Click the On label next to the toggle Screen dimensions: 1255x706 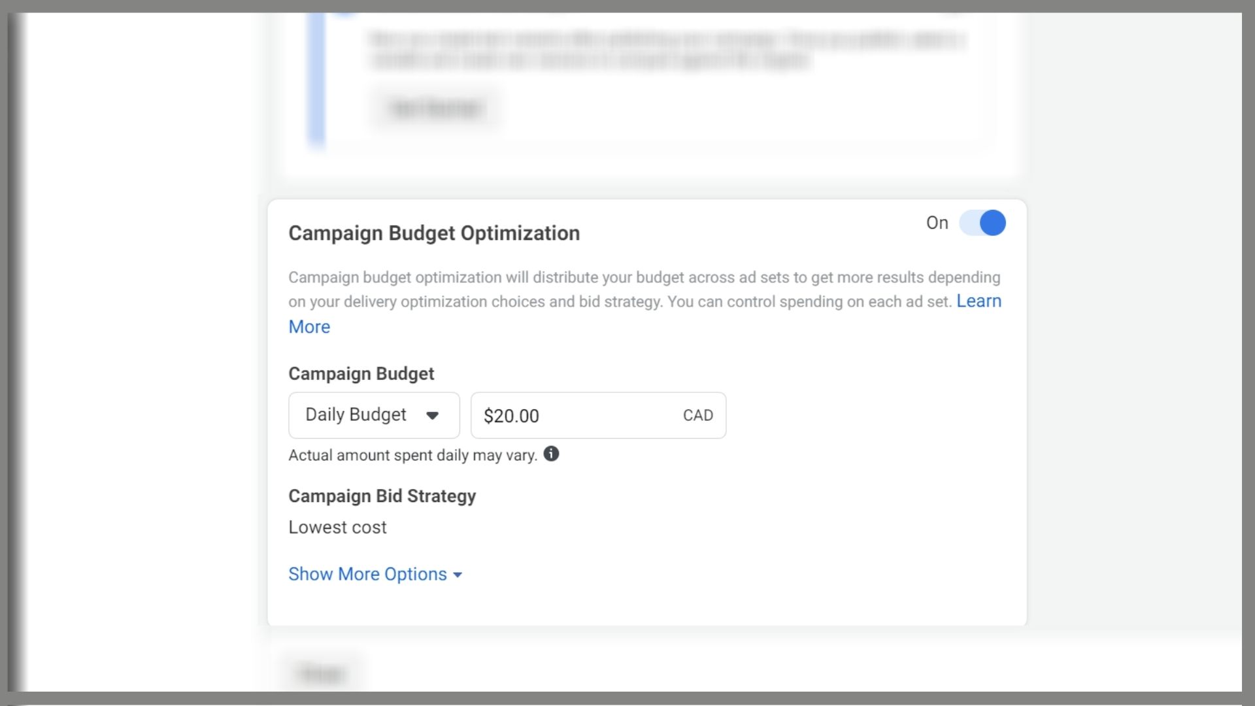937,223
